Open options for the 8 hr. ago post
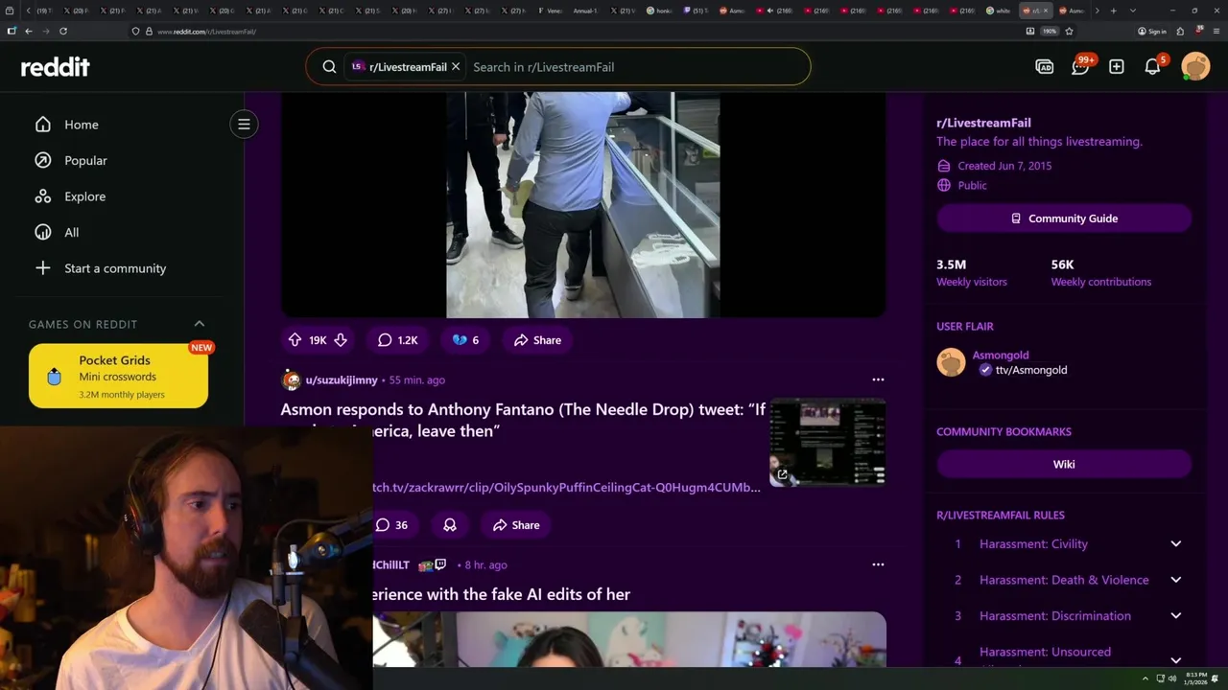Viewport: 1228px width, 690px height. tap(878, 564)
